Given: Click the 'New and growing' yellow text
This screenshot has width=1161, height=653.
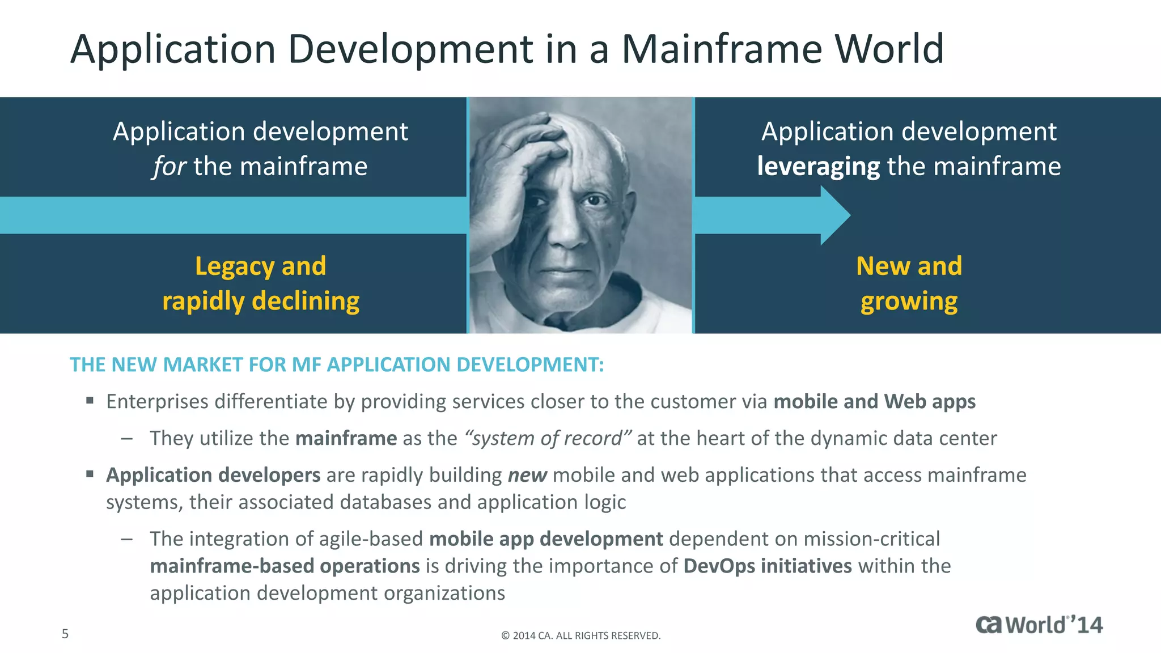Looking at the screenshot, I should [x=909, y=283].
